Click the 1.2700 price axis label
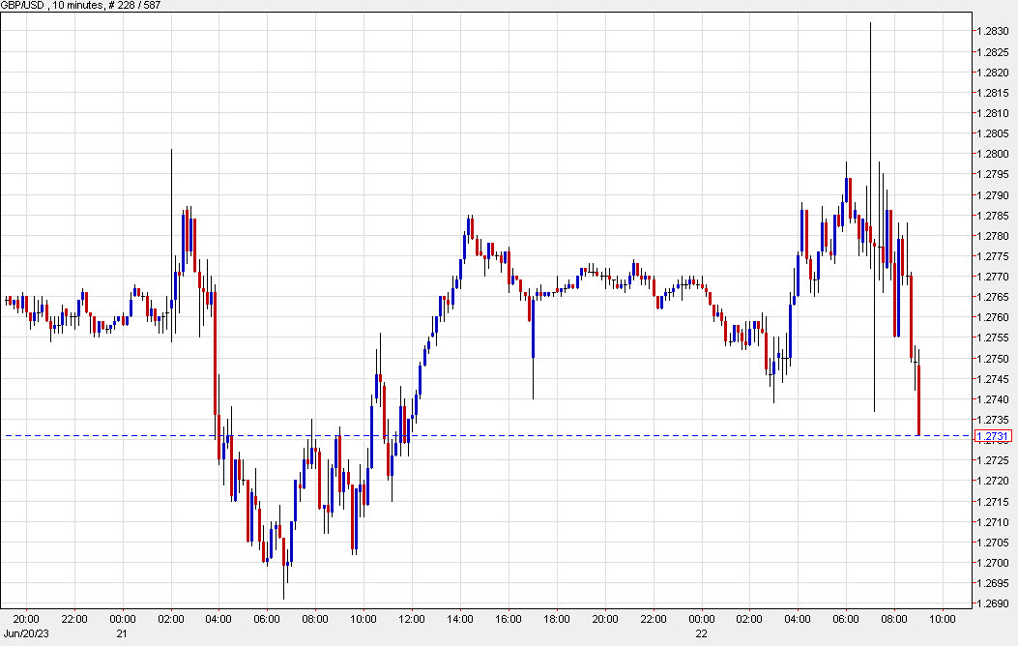This screenshot has height=646, width=1018. pyautogui.click(x=993, y=564)
